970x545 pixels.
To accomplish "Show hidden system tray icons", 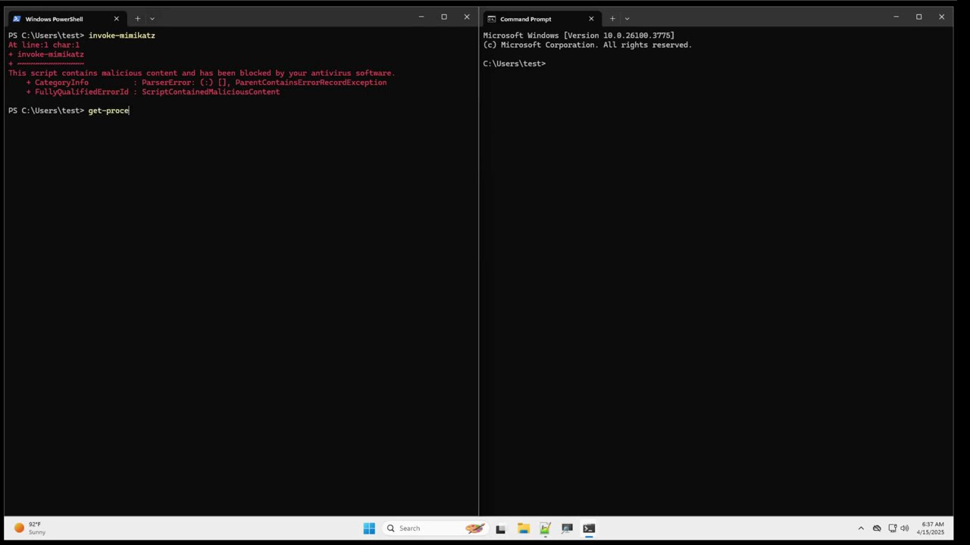I will pyautogui.click(x=861, y=528).
